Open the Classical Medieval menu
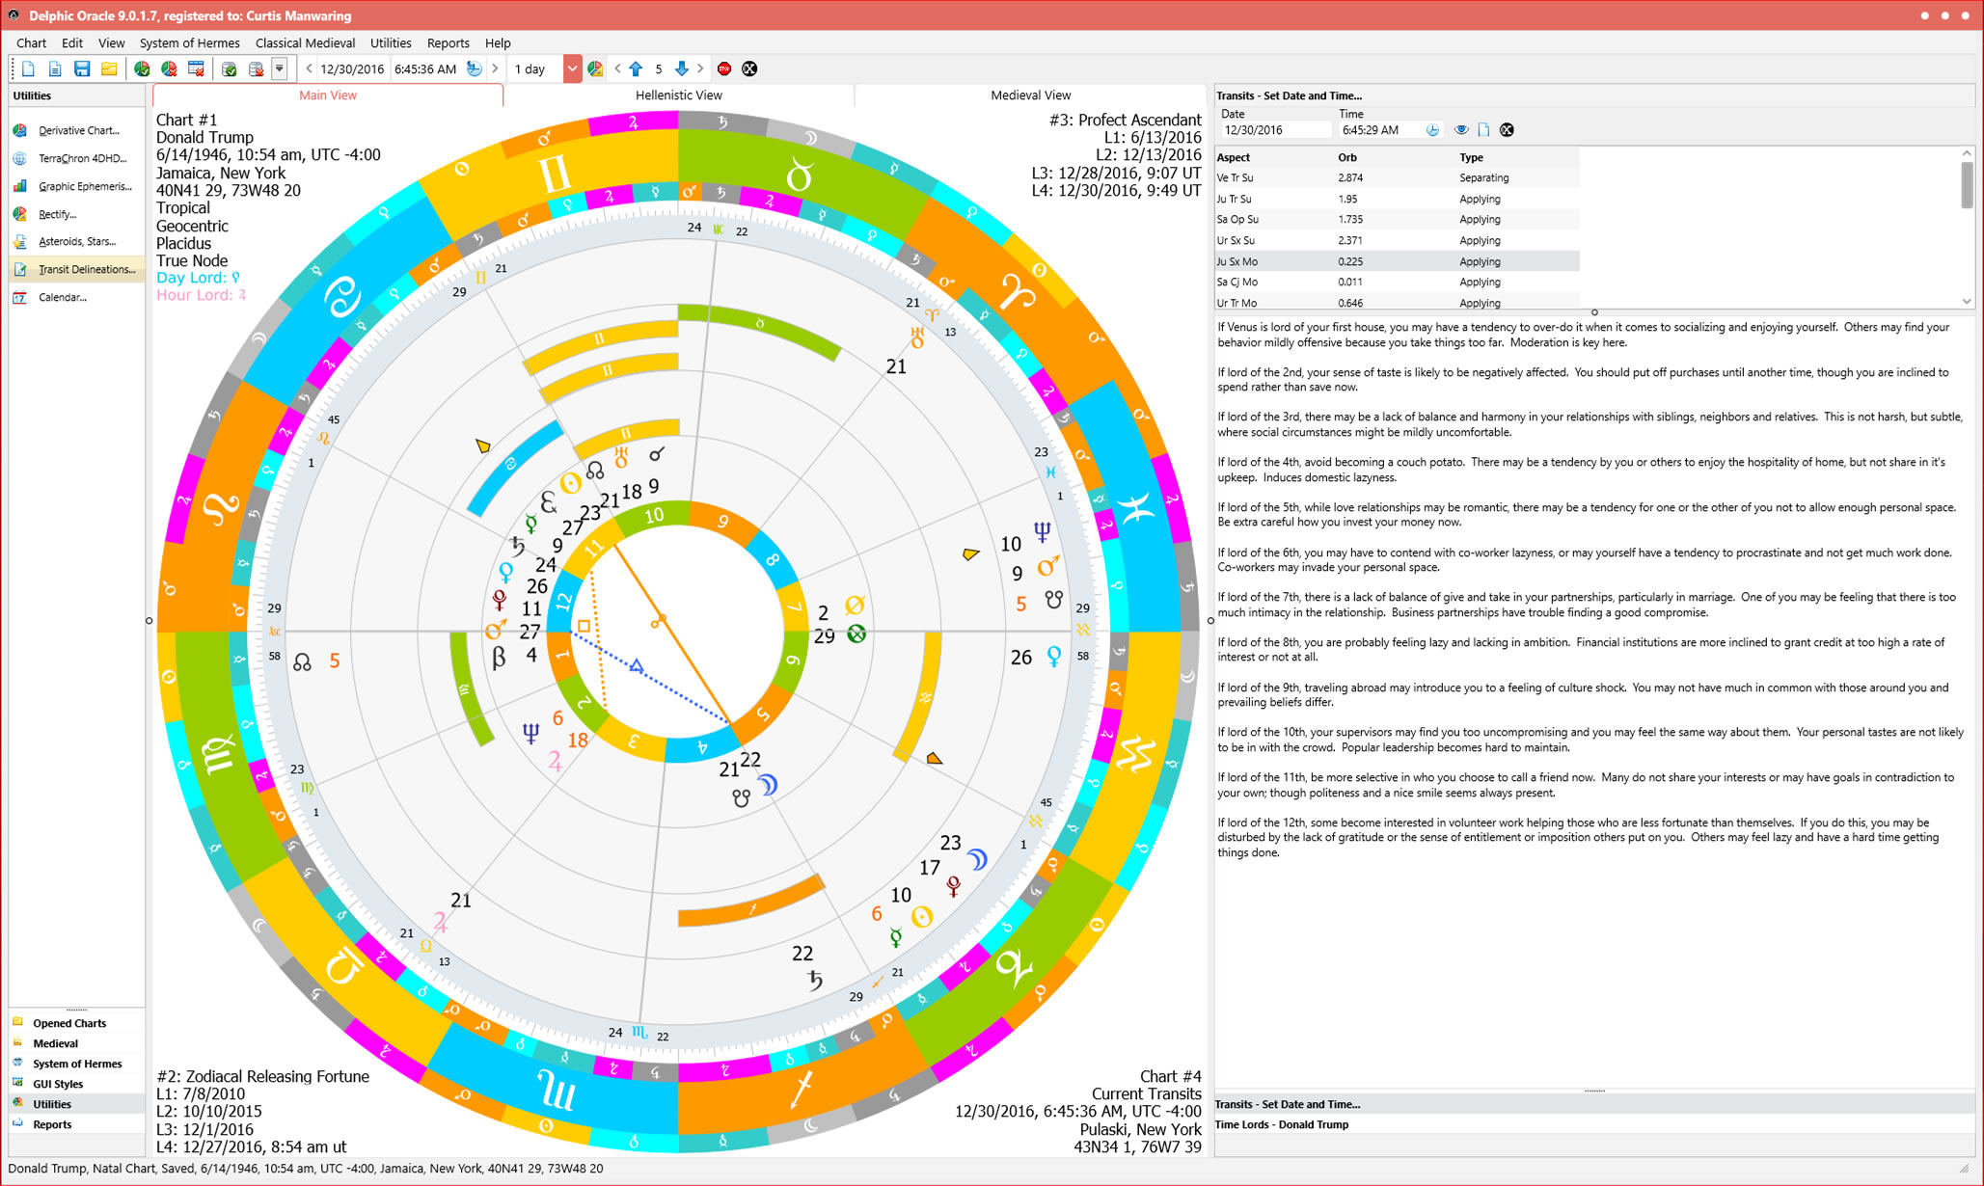Screen dimensions: 1984x1186 tap(305, 43)
